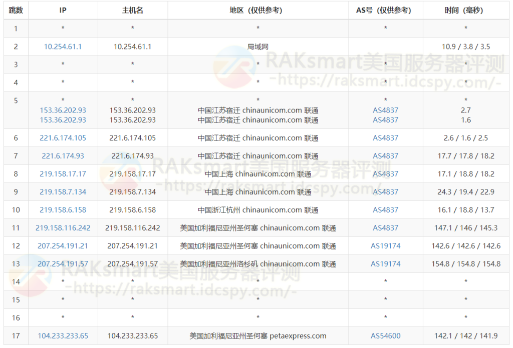Select region cell 美国加利福尼亚州洛杉矶 chinaunicom.com 联通

pyautogui.click(x=258, y=264)
